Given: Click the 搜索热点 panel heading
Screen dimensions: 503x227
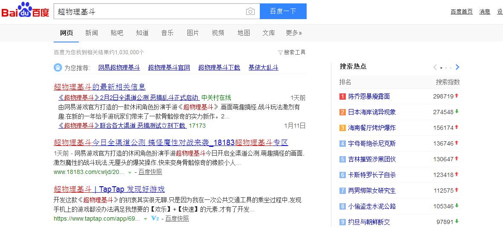Looking at the screenshot, I should pos(353,67).
